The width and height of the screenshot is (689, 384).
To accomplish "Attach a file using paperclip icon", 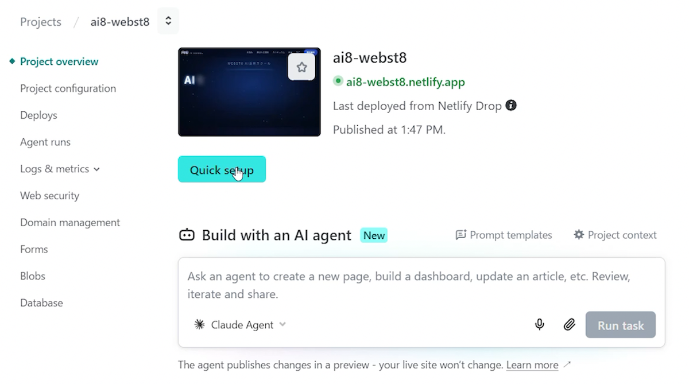I will click(569, 325).
